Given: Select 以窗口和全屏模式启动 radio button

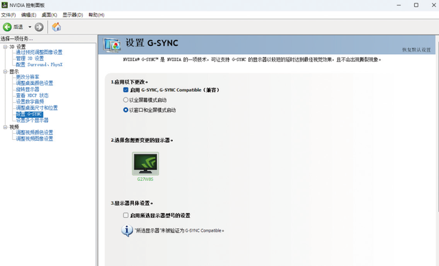Looking at the screenshot, I should coord(126,110).
